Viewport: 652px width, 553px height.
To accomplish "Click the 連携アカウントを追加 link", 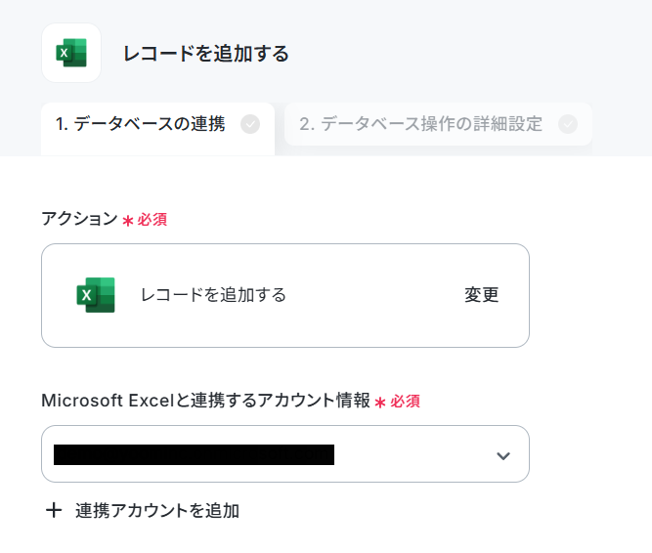I will (x=156, y=511).
